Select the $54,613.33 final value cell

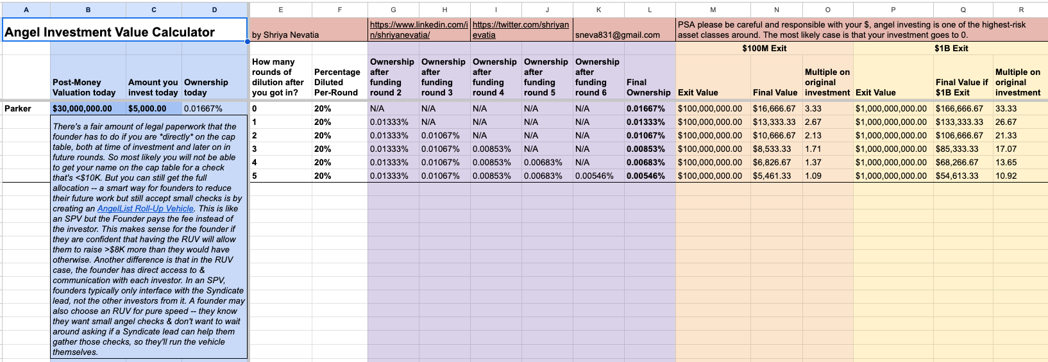[963, 176]
